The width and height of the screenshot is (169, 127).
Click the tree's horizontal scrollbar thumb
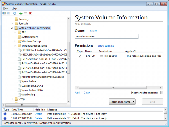22,105
